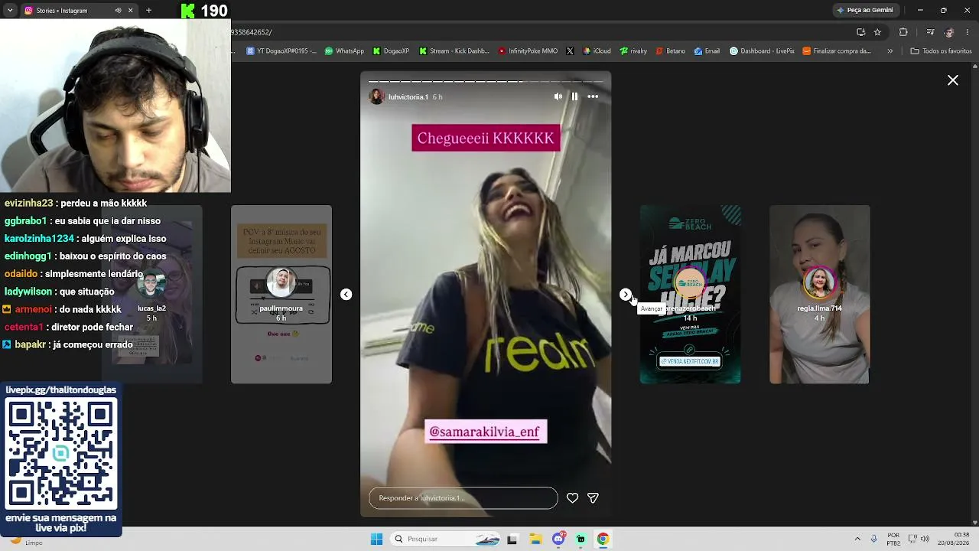Open the media controls toolbar icon
Image resolution: width=979 pixels, height=551 pixels.
point(930,32)
